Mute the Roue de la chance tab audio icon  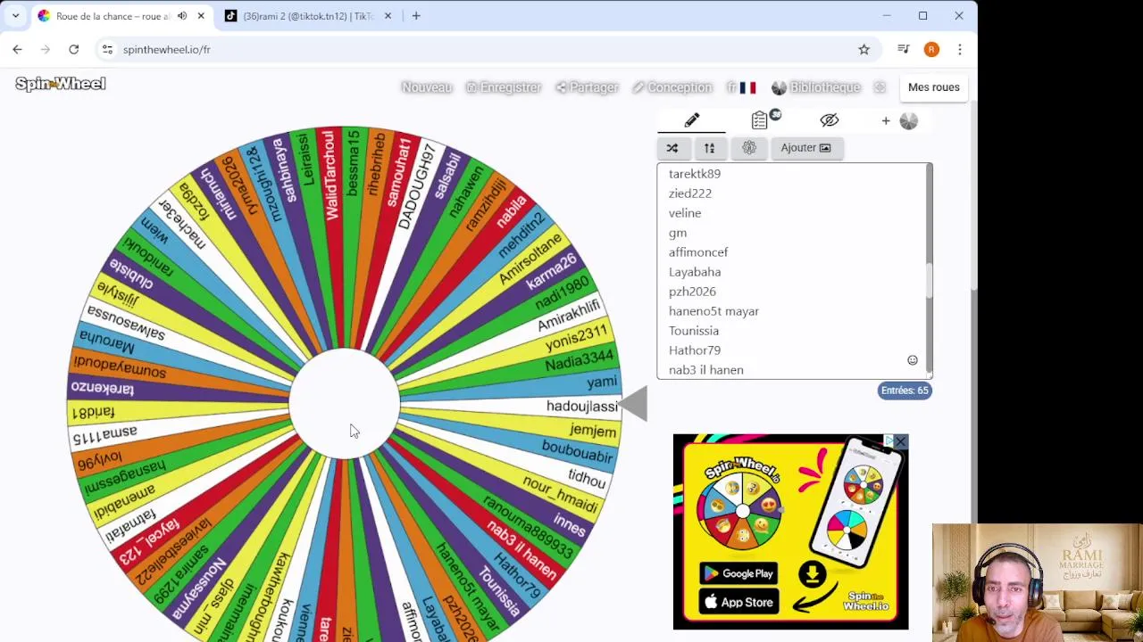pos(182,16)
